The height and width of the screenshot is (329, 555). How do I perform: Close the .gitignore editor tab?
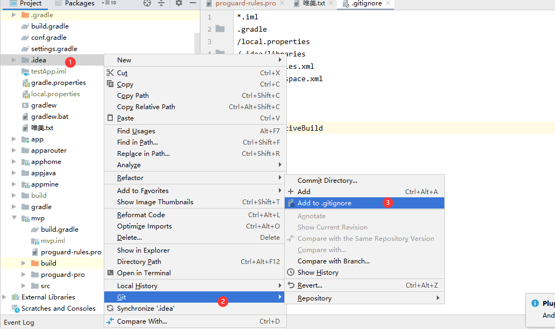pos(388,3)
